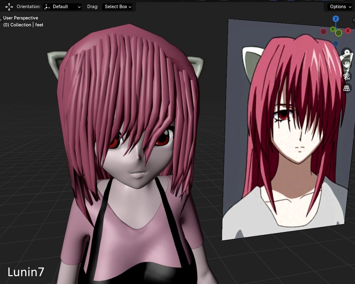Click the dark red negative X gizmo circle
This screenshot has height=284, width=355.
(324, 31)
